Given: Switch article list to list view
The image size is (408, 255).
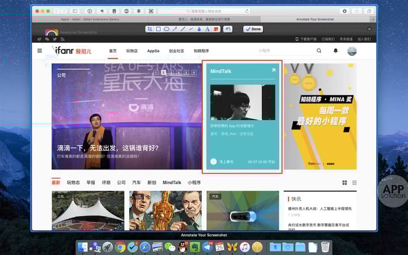Looking at the screenshot, I should point(354,182).
